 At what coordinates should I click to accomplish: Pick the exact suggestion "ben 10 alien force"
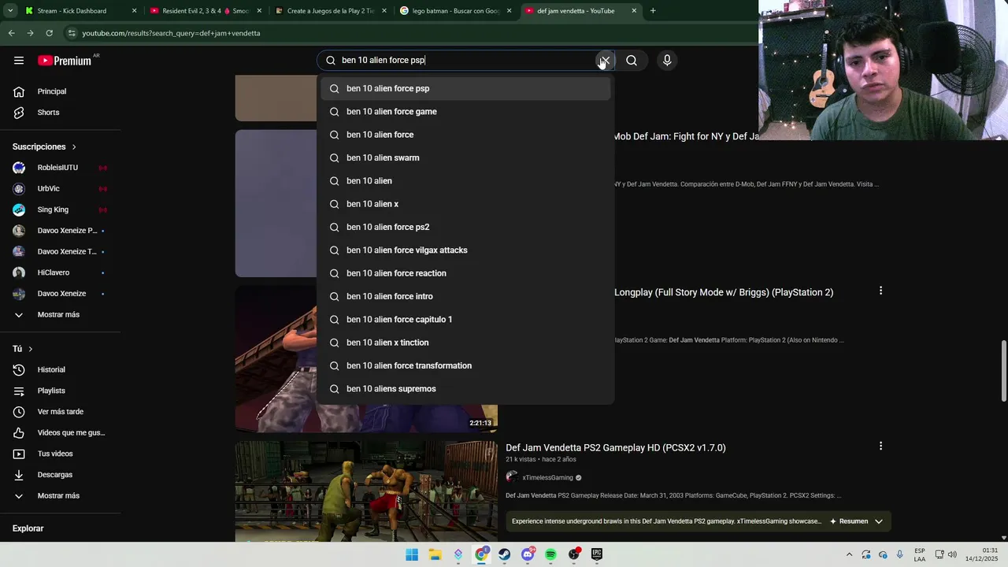(465, 135)
